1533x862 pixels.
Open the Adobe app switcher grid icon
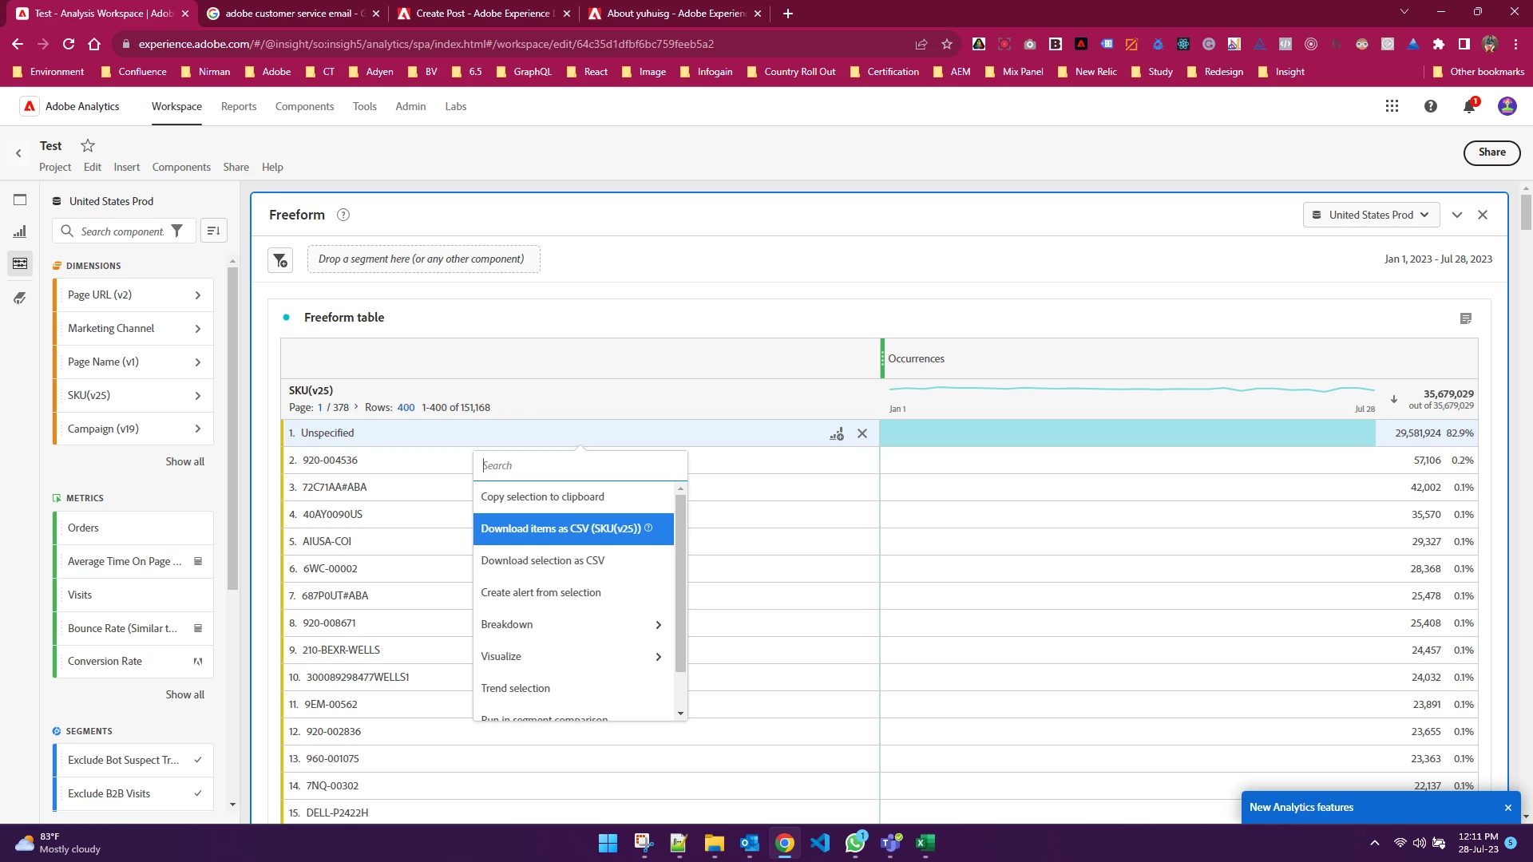[1392, 106]
